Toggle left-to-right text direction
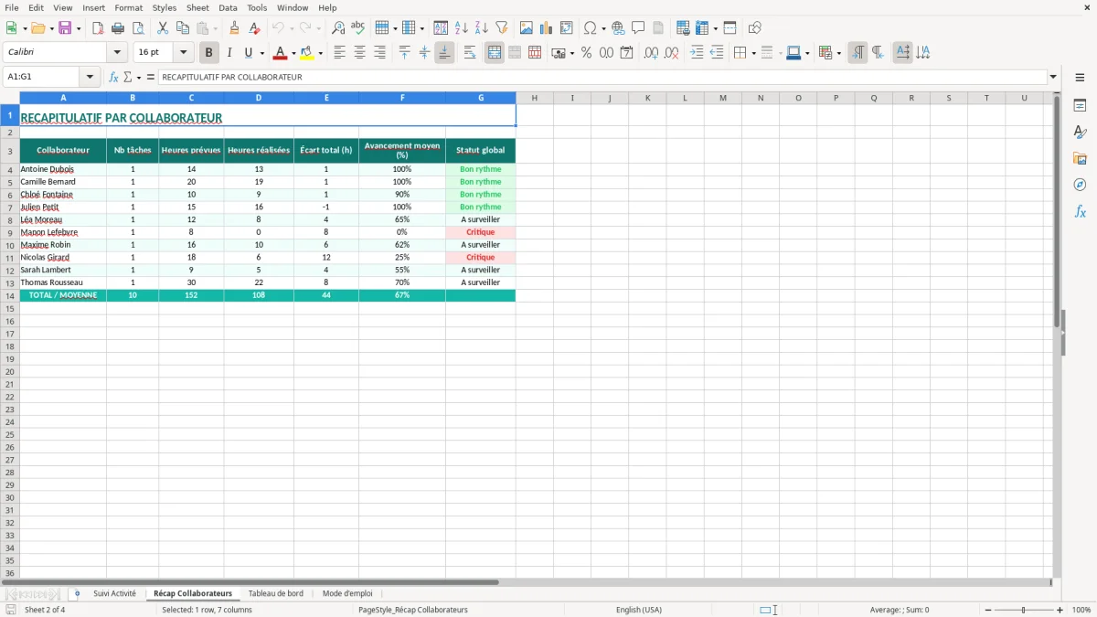 [857, 53]
